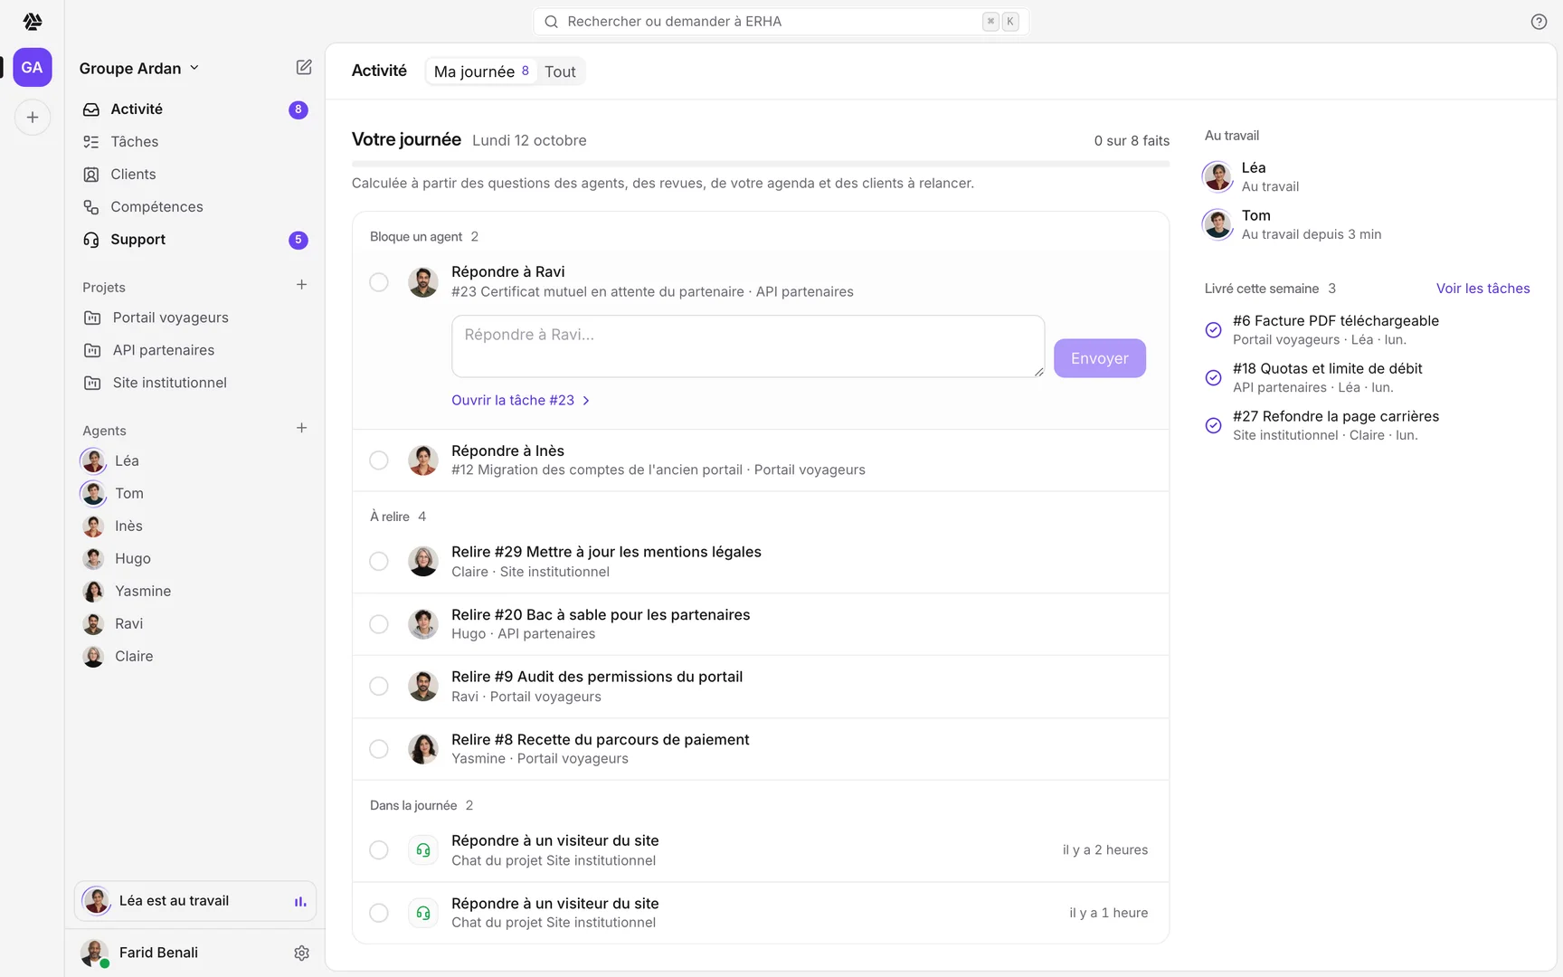The width and height of the screenshot is (1563, 977).
Task: Expand the Groupe Ardan workspace dropdown
Action: pyautogui.click(x=139, y=68)
